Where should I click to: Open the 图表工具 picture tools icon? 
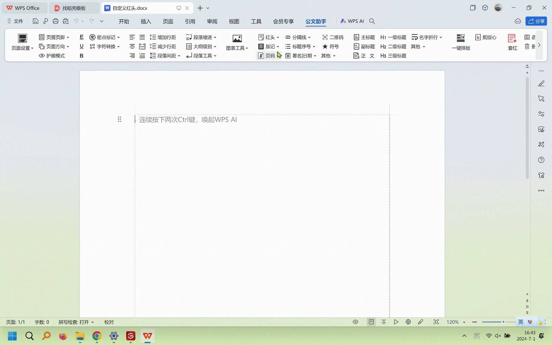pos(237,39)
